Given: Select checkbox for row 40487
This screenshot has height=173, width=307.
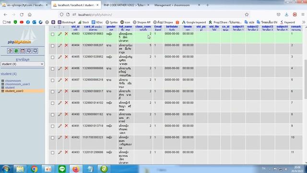Looking at the screenshot, I should (x=52, y=80).
